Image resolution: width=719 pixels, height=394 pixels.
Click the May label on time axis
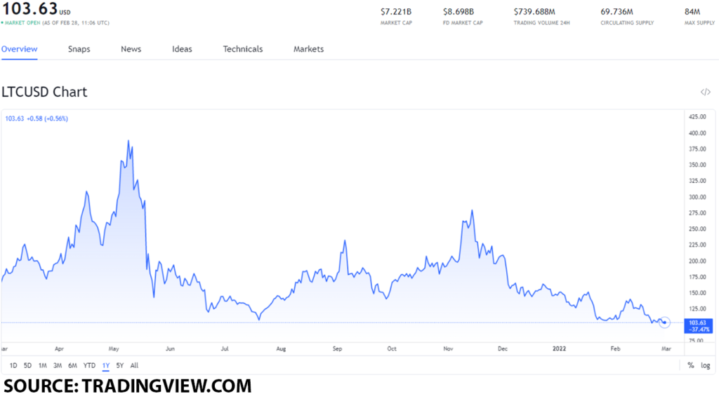point(114,348)
